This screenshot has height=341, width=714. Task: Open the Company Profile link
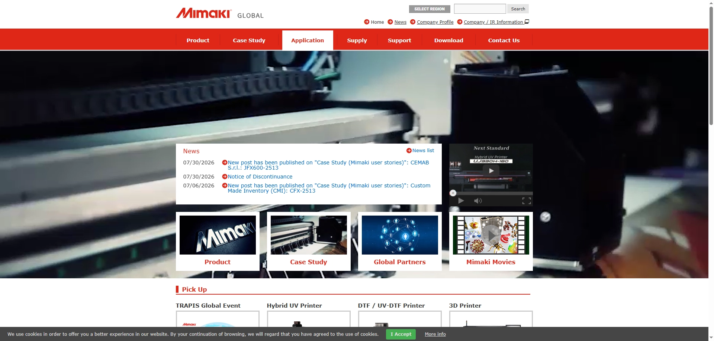(435, 22)
